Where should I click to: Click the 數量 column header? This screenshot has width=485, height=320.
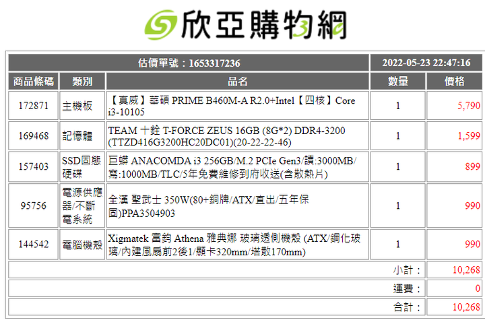[398, 82]
